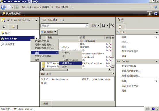Click 提升林功能级别 in tasks pane
The image size is (159, 111).
pyautogui.click(x=131, y=71)
